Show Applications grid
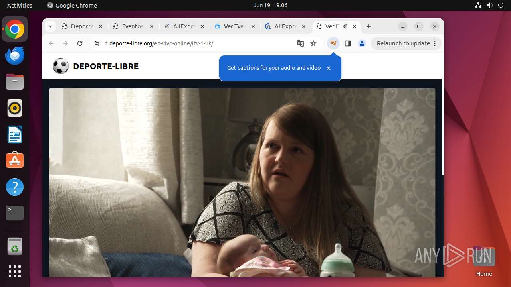This screenshot has height=287, width=511. click(x=15, y=271)
